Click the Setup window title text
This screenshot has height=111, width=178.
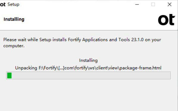point(13,4)
